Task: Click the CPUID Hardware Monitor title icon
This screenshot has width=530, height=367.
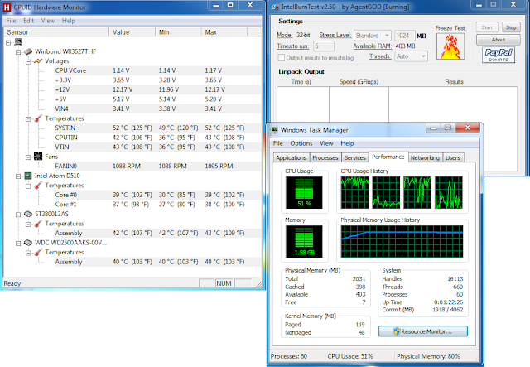Action: [7, 7]
